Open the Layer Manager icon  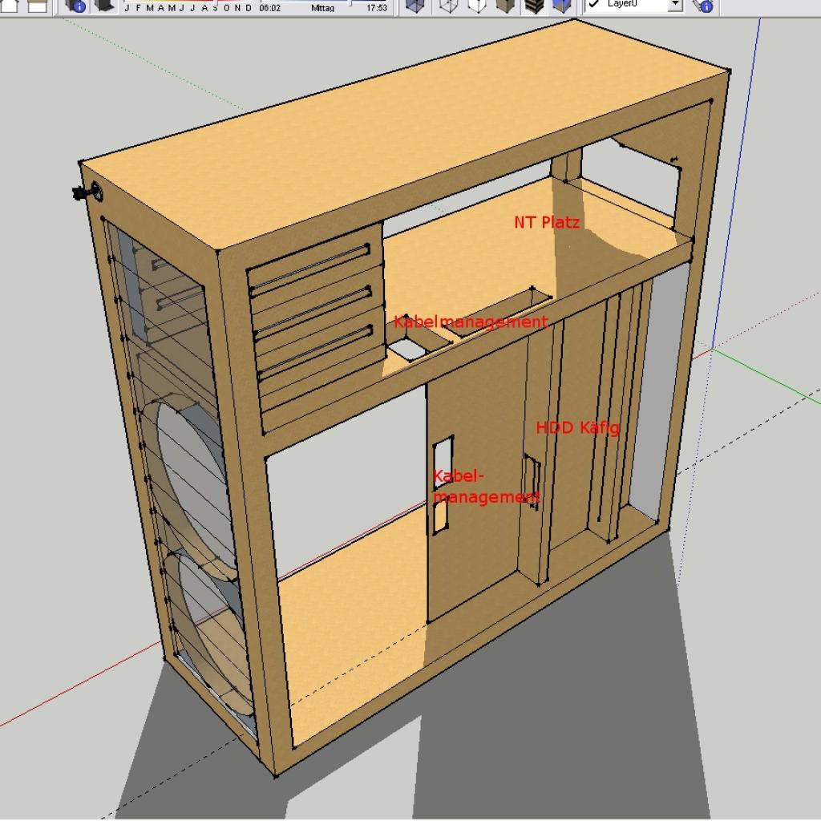(702, 6)
